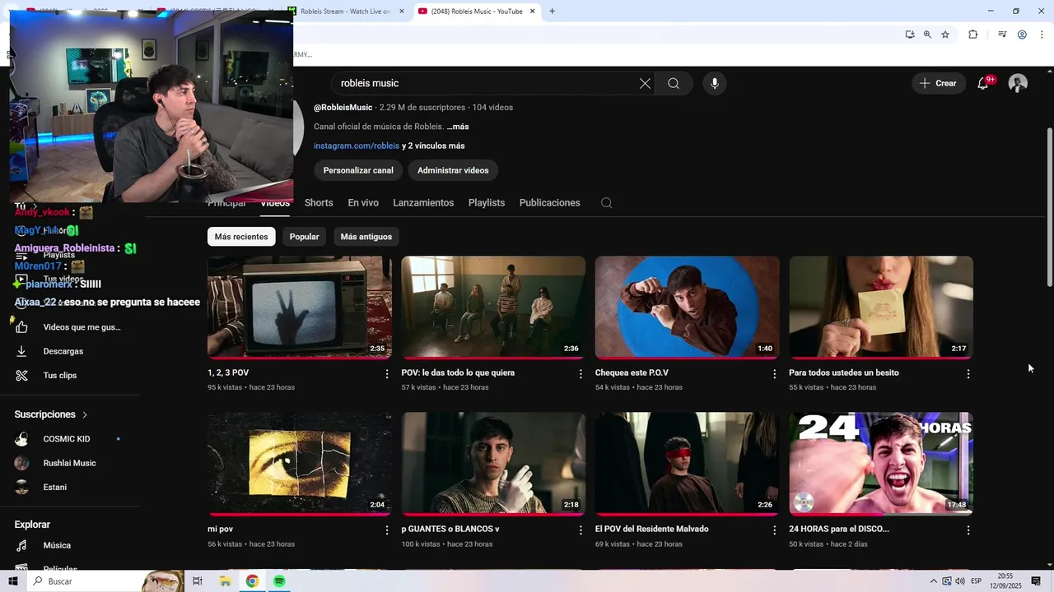This screenshot has width=1054, height=592.
Task: Open Descargas in the sidebar
Action: (71, 351)
